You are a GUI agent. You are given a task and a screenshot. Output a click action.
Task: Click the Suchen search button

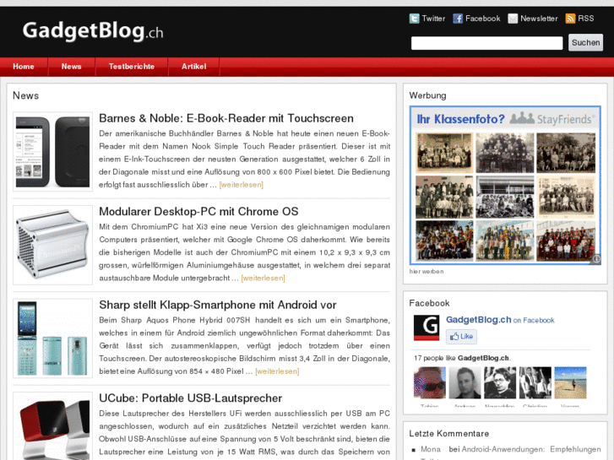click(x=585, y=42)
